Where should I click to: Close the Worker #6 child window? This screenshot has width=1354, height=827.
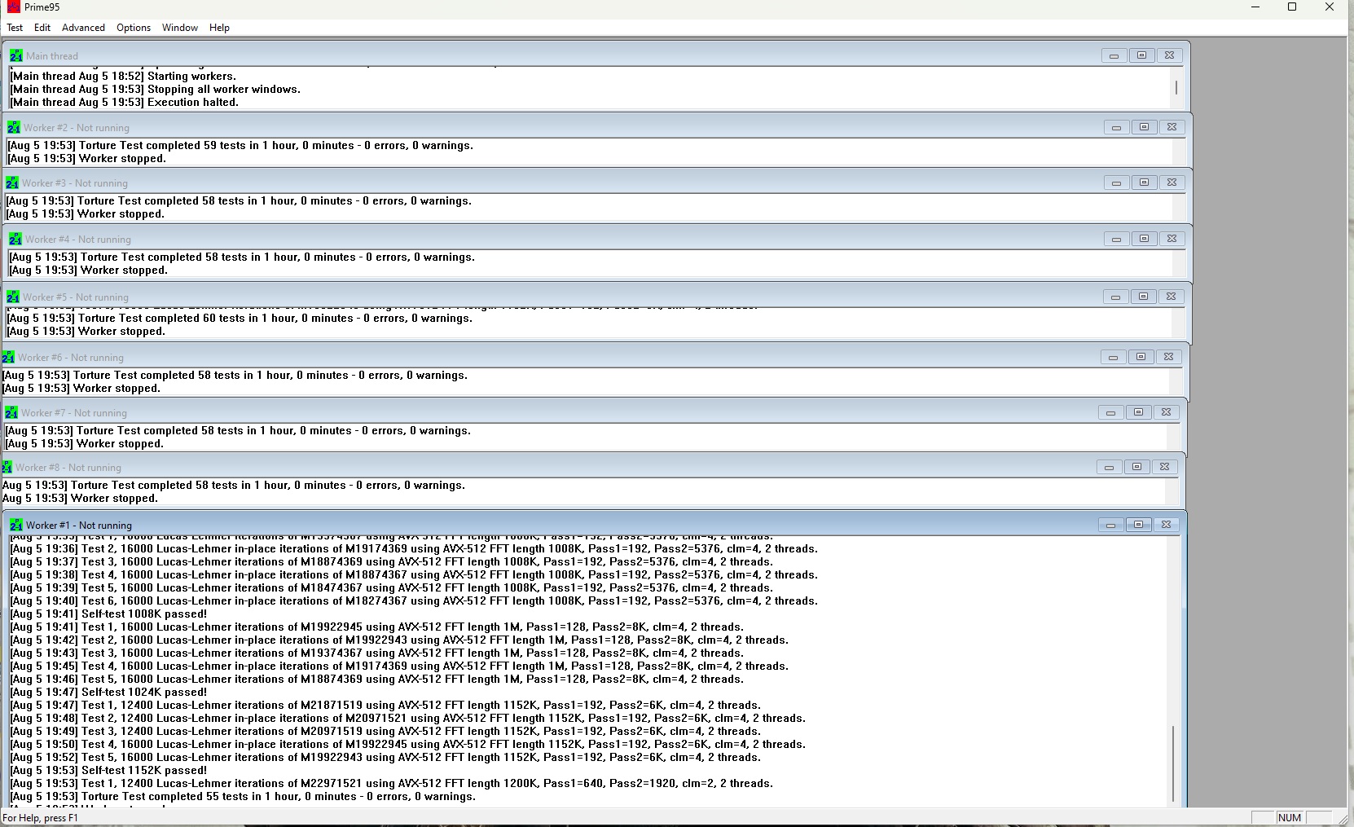pos(1168,357)
